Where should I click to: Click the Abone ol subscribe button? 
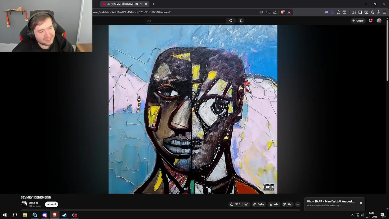(51, 204)
